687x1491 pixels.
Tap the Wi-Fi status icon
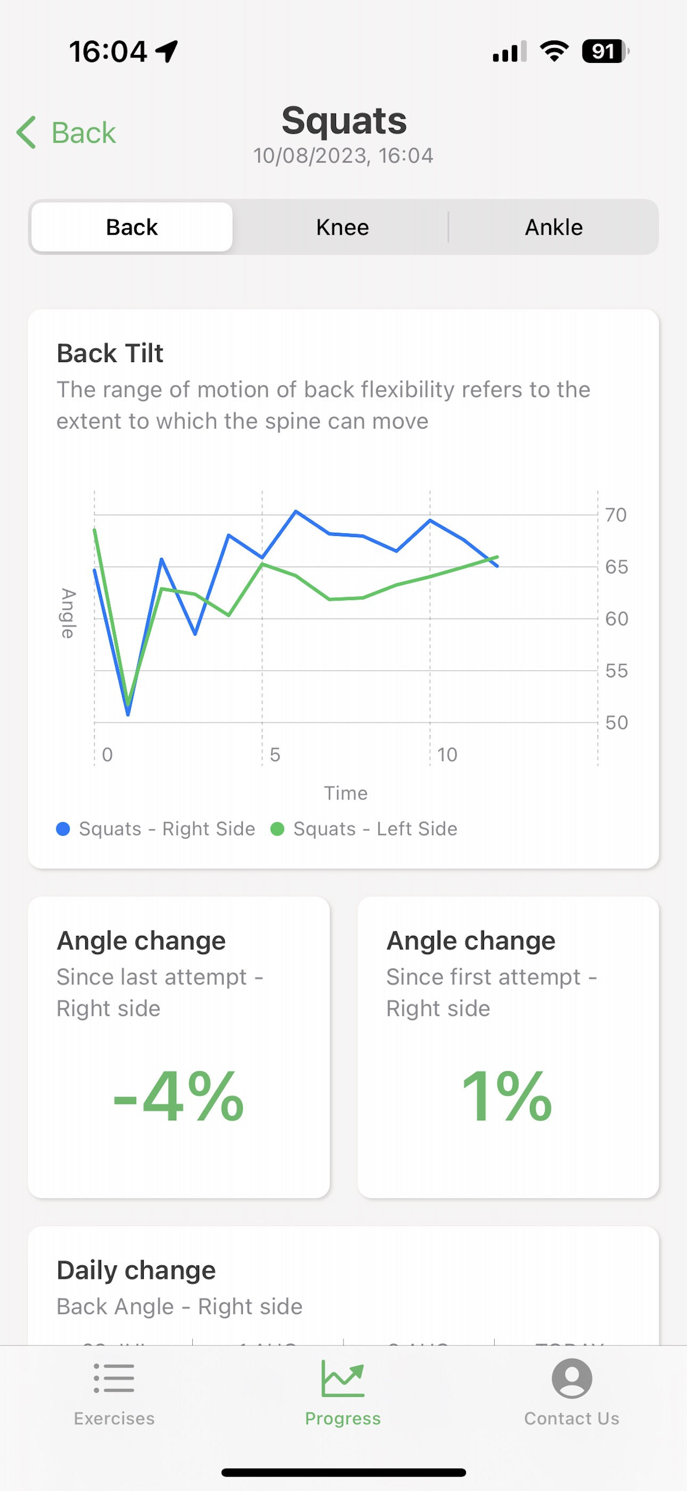point(554,52)
